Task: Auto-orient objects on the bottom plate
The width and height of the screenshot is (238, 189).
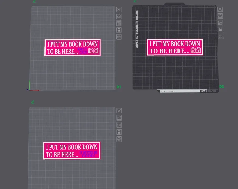Action: (x=119, y=118)
